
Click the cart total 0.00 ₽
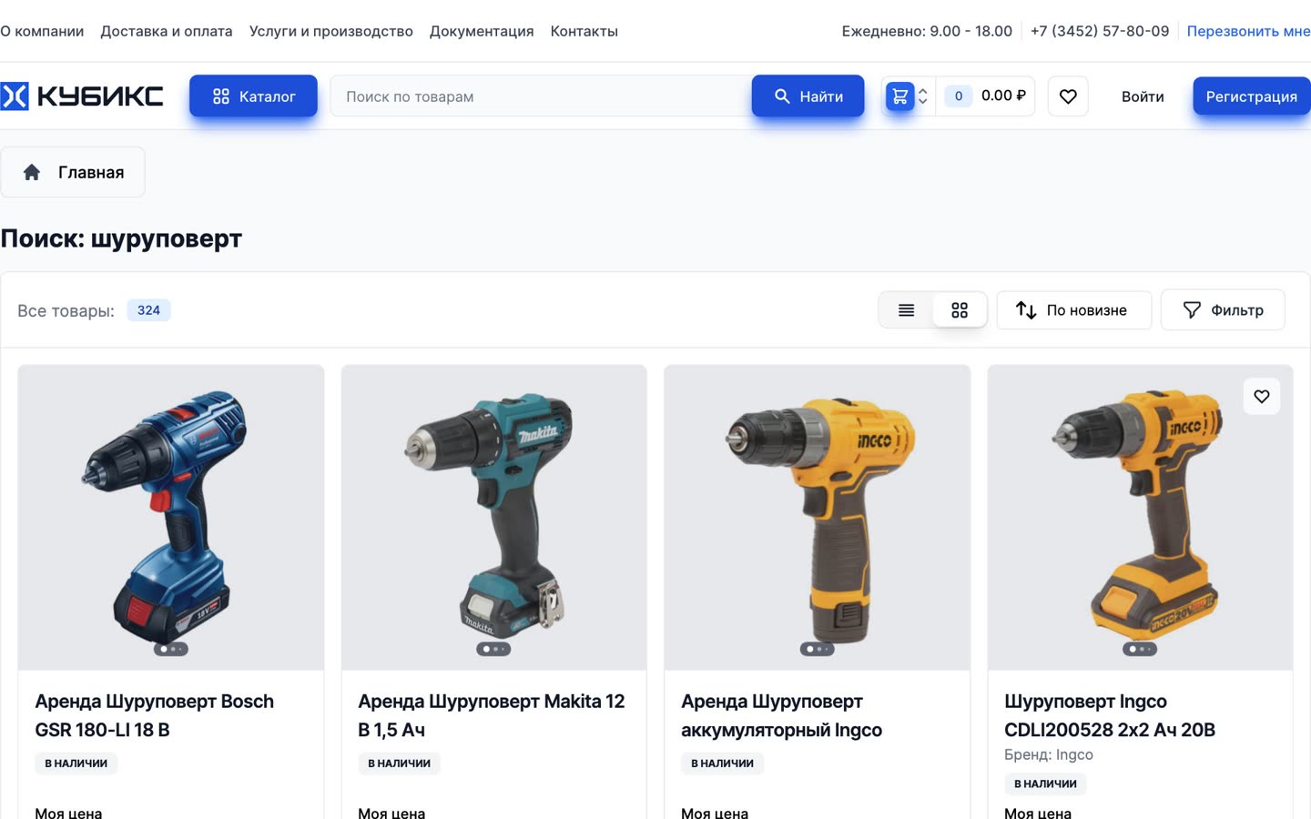(x=1003, y=96)
